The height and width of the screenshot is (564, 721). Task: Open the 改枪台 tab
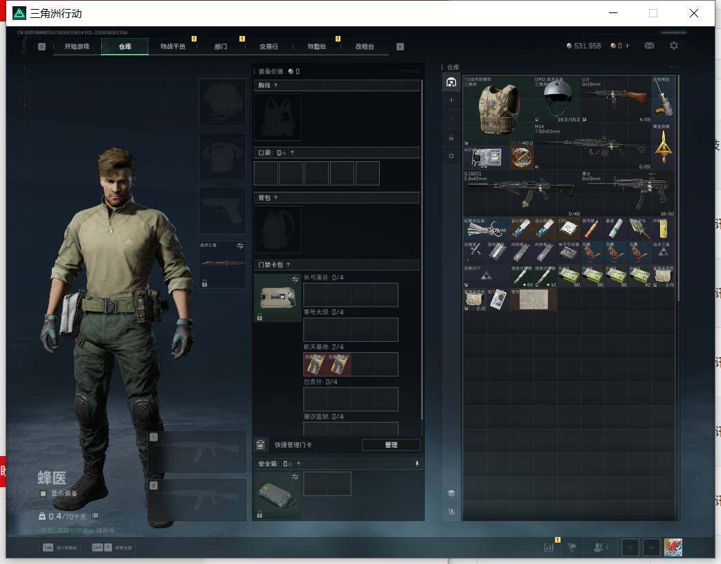click(x=365, y=46)
